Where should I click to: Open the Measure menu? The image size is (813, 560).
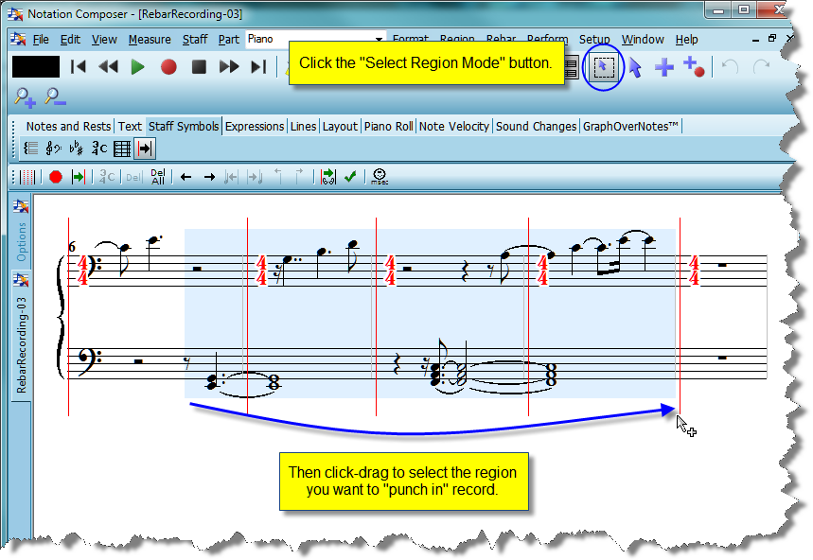[x=150, y=40]
